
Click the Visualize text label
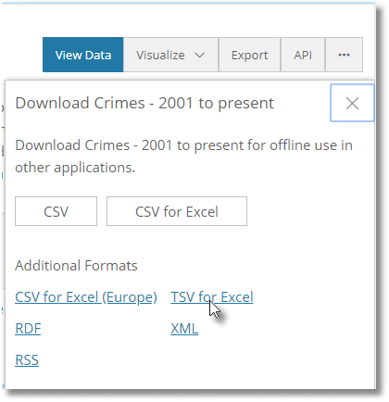pyautogui.click(x=160, y=56)
